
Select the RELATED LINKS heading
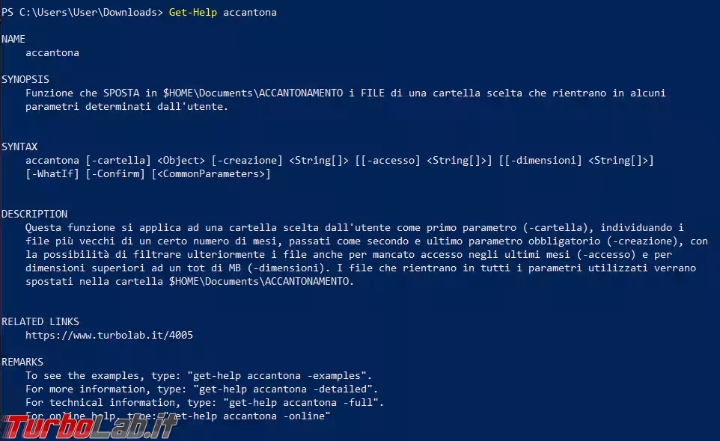coord(40,321)
